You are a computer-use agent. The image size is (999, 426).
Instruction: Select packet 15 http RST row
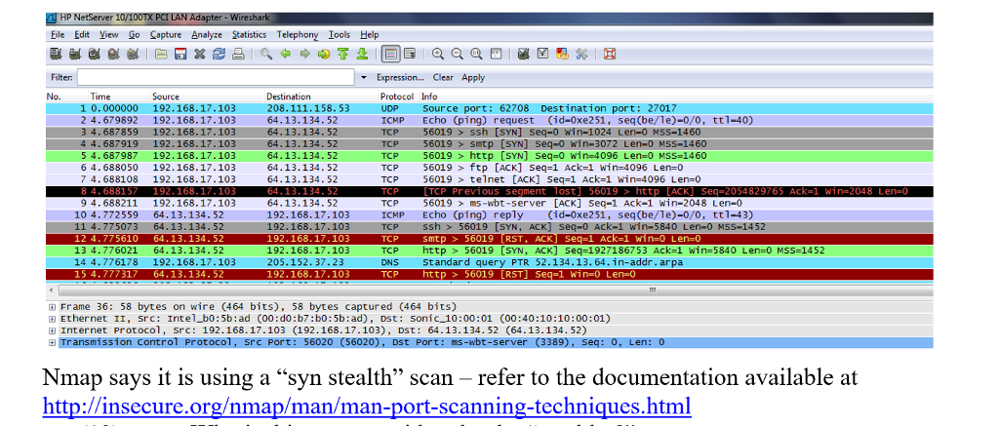490,275
